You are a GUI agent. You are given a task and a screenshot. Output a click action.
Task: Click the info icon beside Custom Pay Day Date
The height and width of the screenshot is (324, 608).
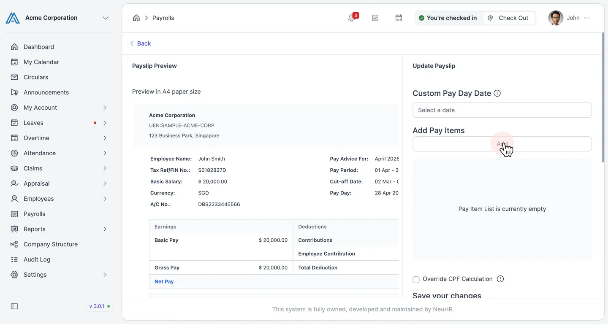pos(497,93)
